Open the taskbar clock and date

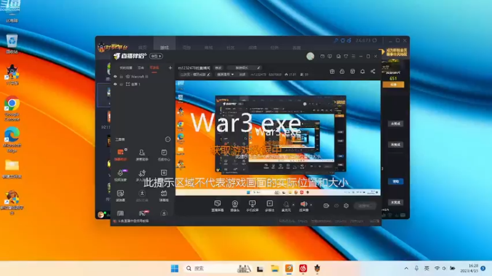[469, 268]
